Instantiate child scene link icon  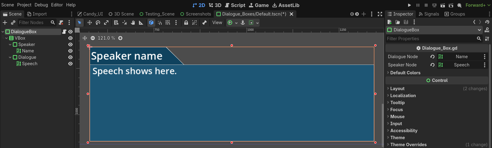13,23
